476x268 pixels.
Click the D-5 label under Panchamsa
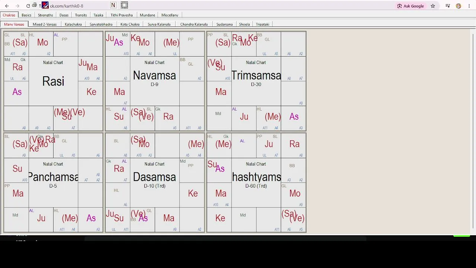53,186
